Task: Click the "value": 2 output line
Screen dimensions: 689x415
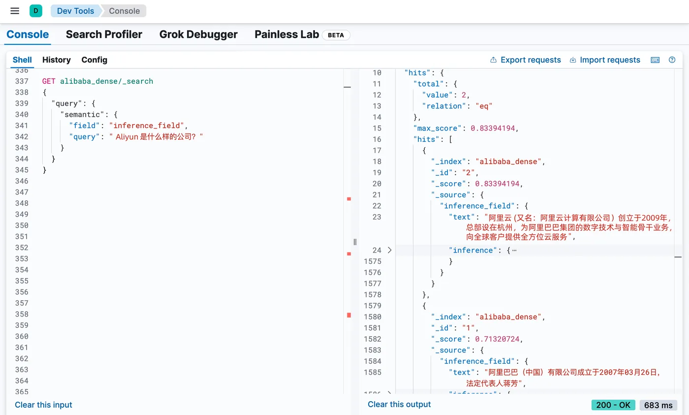Action: 445,95
